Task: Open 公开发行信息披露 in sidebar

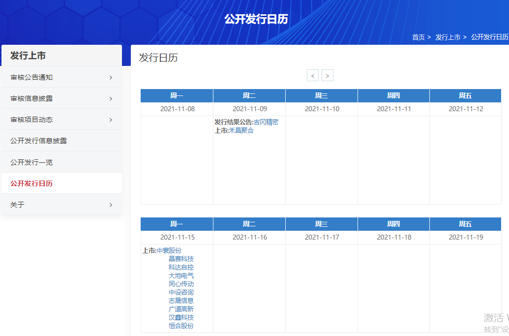Action: (x=38, y=141)
